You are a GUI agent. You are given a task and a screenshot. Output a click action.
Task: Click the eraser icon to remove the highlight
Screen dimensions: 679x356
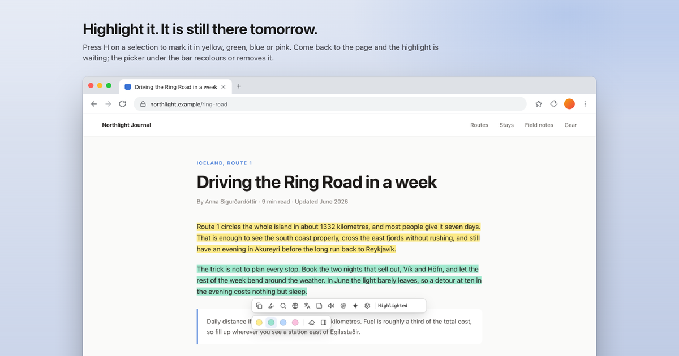point(312,322)
